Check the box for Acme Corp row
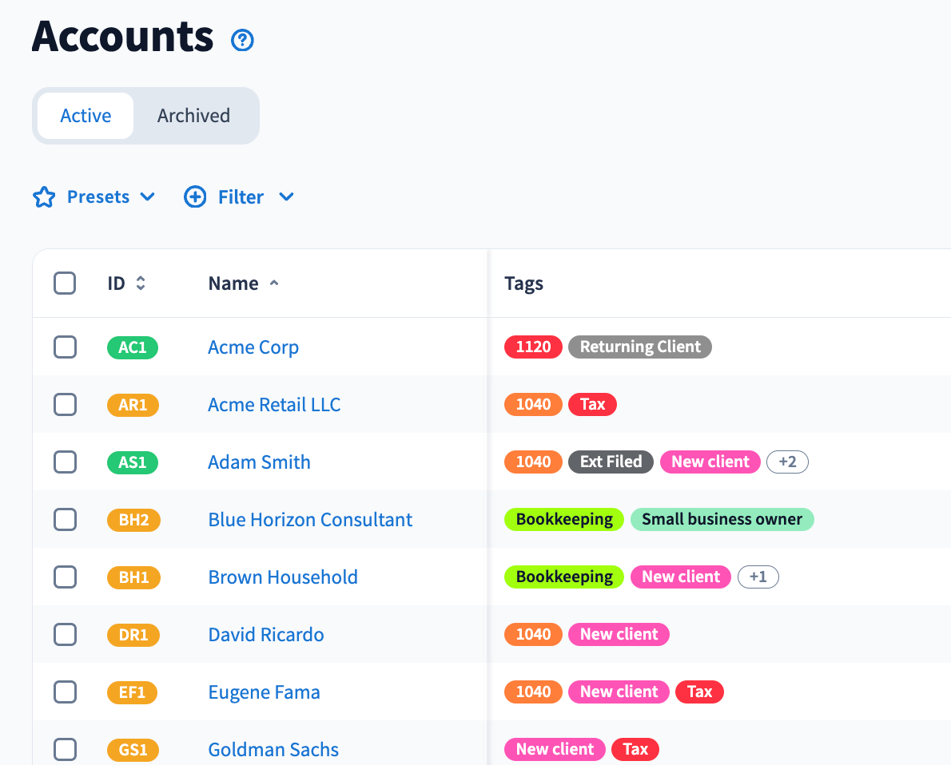The image size is (951, 765). click(65, 347)
